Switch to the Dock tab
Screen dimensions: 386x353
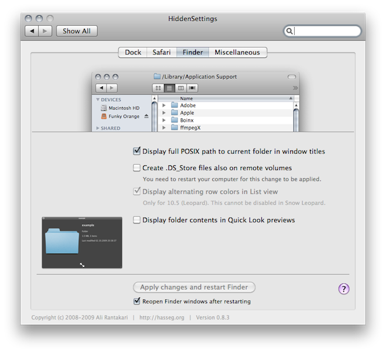[x=133, y=52]
